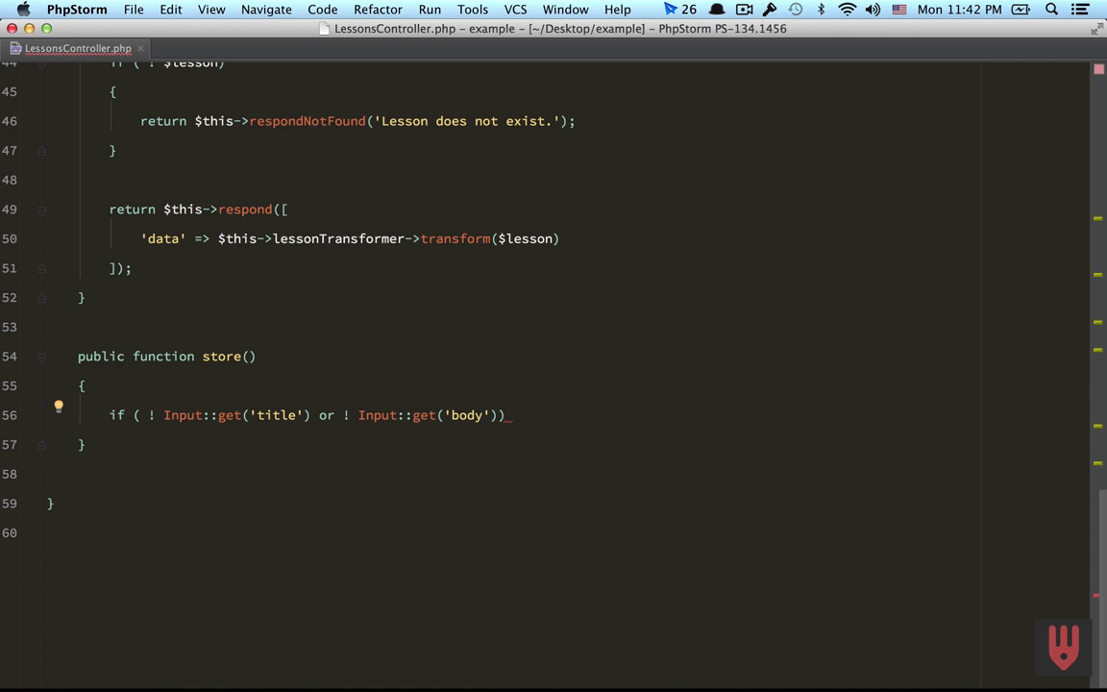This screenshot has width=1107, height=692.
Task: Open Spotlight search magnifier icon
Action: pos(1051,10)
